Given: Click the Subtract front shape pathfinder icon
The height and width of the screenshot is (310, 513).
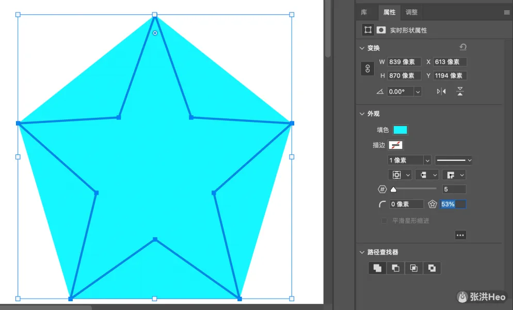Looking at the screenshot, I should 396,268.
